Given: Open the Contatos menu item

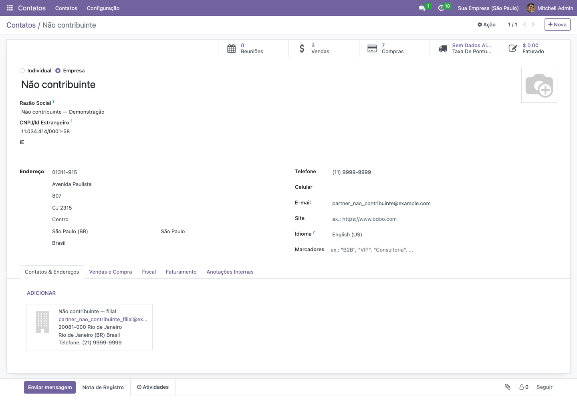Looking at the screenshot, I should 66,8.
